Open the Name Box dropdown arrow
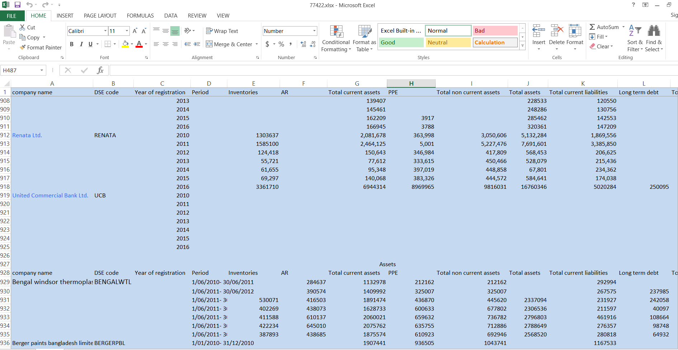The height and width of the screenshot is (350, 678). click(42, 70)
